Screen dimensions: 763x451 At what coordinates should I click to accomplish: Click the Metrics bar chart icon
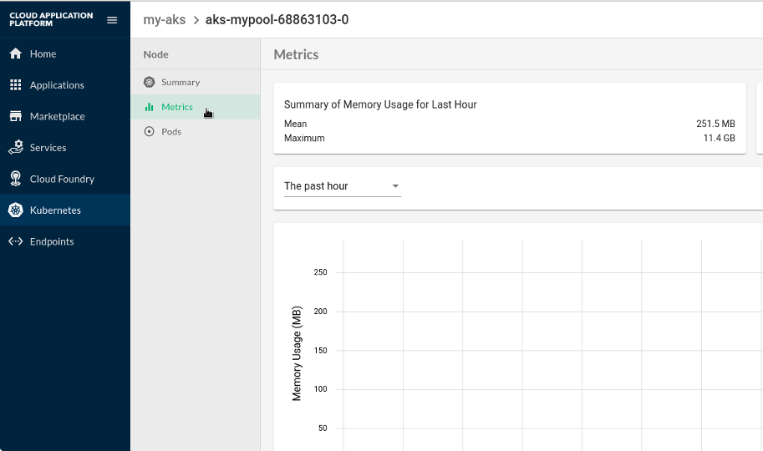tap(149, 107)
